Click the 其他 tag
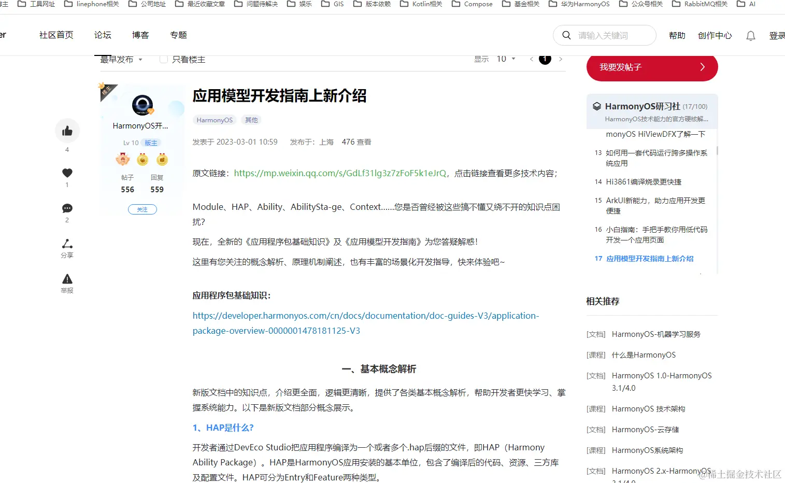Screen dimensions: 785x483 (x=251, y=120)
